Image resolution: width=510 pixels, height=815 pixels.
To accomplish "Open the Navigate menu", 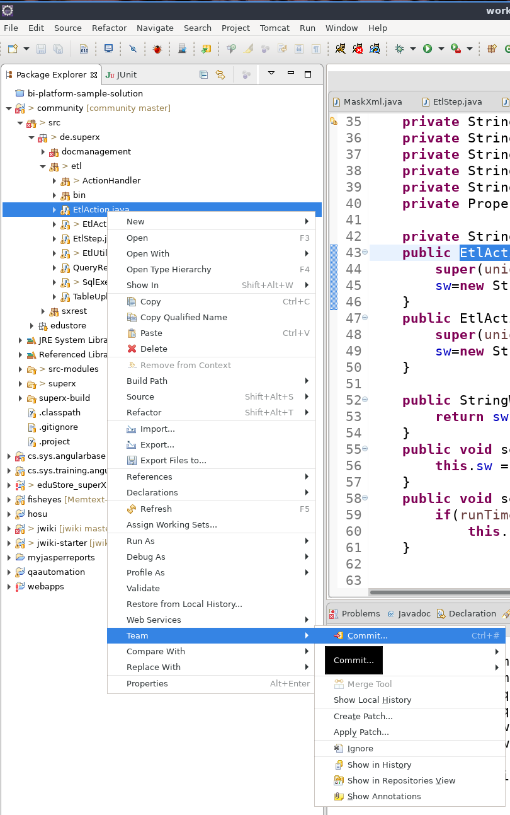I will (x=155, y=28).
